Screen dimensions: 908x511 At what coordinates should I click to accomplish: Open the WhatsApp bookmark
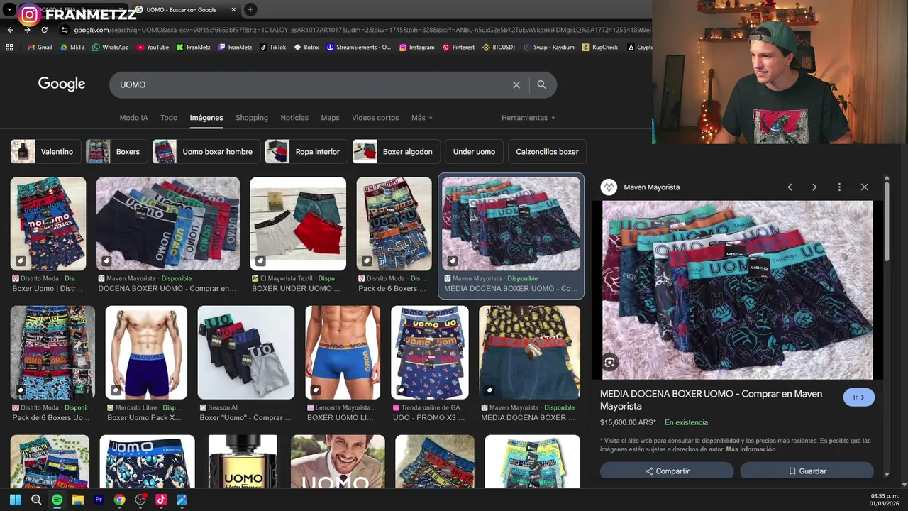[111, 48]
